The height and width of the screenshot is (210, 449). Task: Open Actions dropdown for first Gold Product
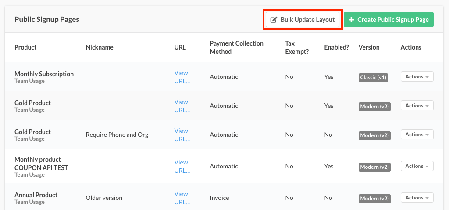pos(417,106)
